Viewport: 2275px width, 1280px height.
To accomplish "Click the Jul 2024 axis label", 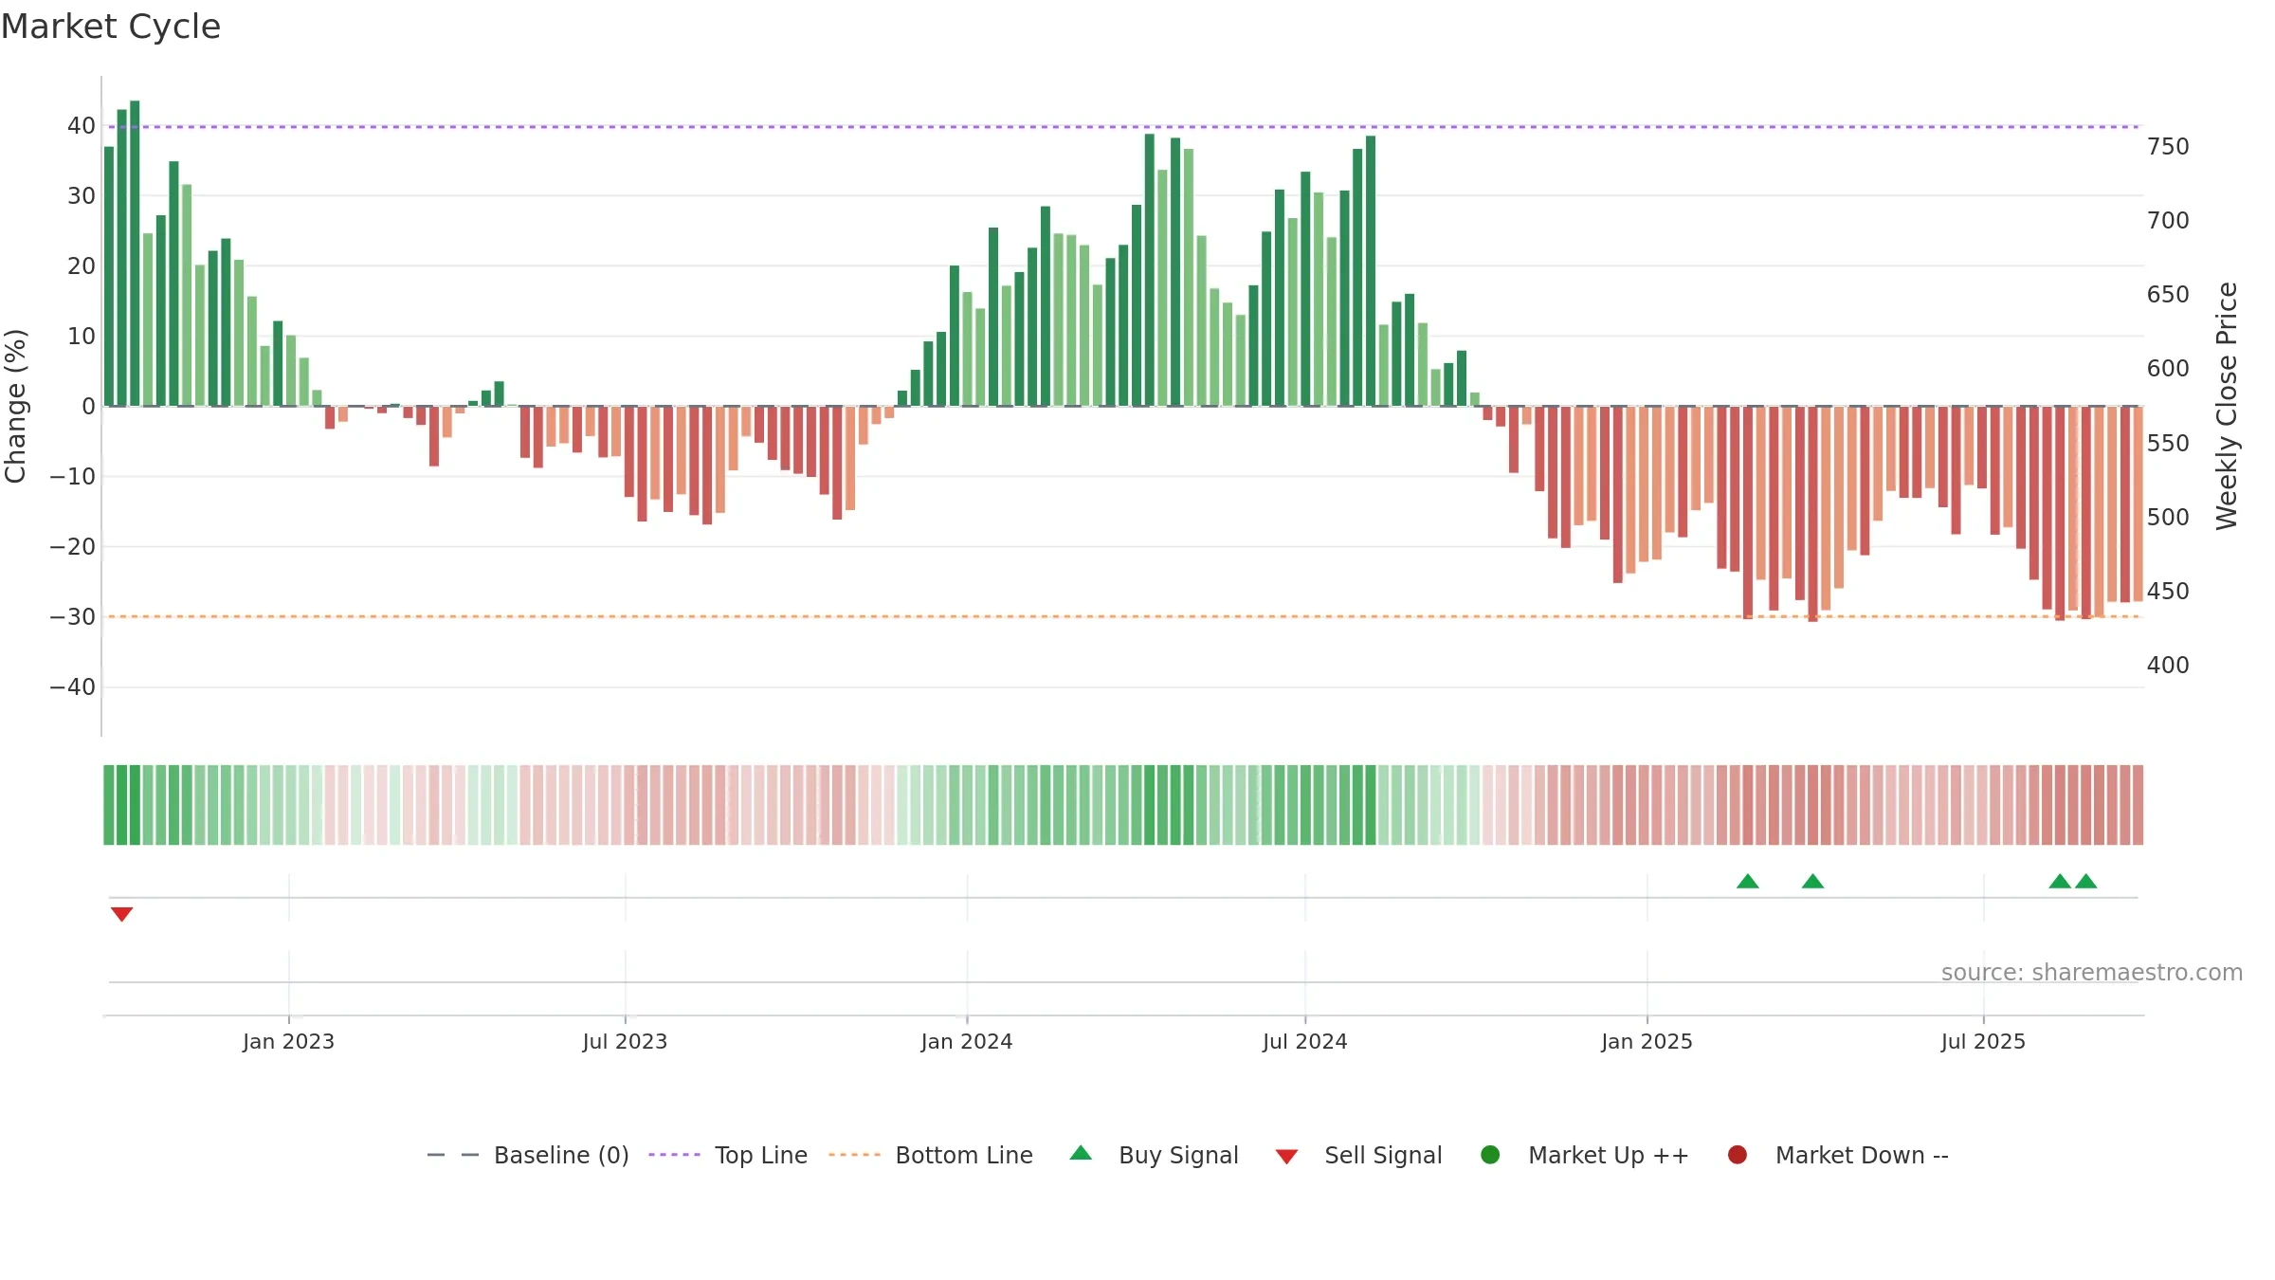I will pyautogui.click(x=1304, y=1041).
